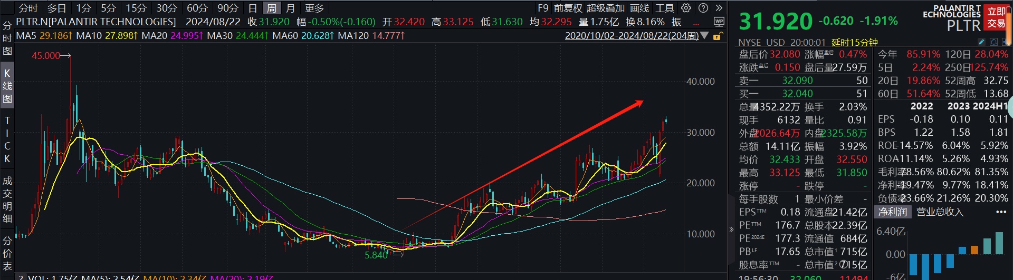The height and width of the screenshot is (280, 1013).
Task: Select the 15分 timeframe
Action: click(136, 8)
